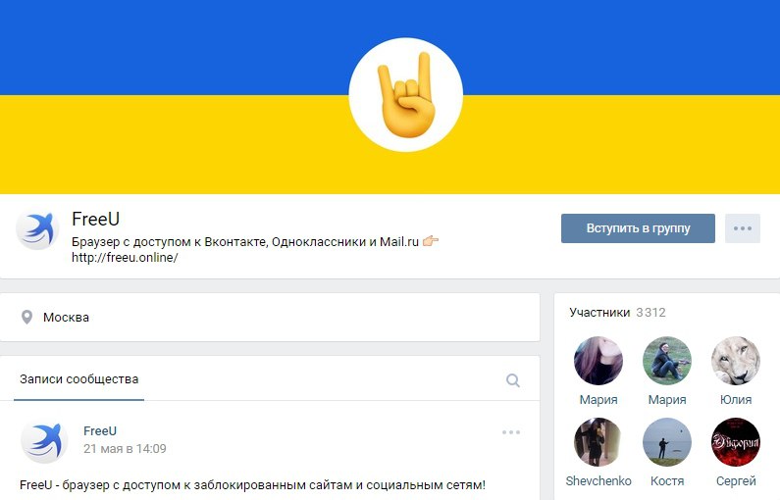Image resolution: width=780 pixels, height=500 pixels.
Task: Click the FreeU bird logo in group header
Action: (x=37, y=229)
